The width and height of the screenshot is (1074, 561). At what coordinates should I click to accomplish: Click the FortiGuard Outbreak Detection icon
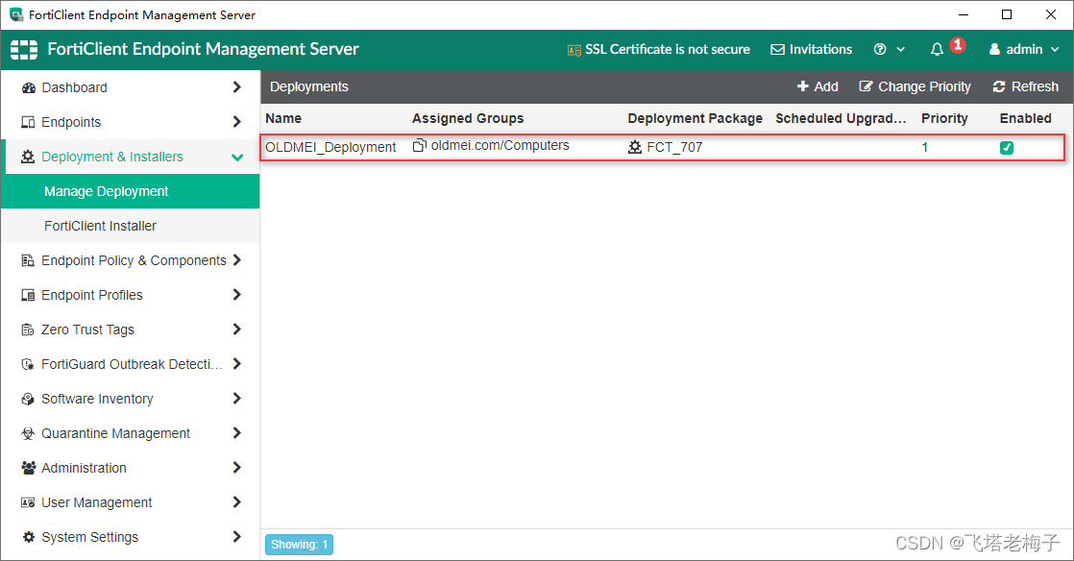tap(28, 364)
